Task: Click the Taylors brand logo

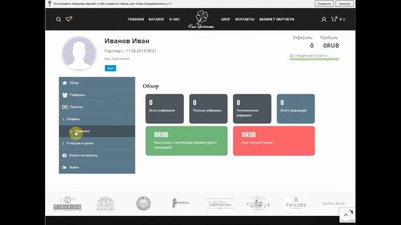Action: [x=296, y=204]
